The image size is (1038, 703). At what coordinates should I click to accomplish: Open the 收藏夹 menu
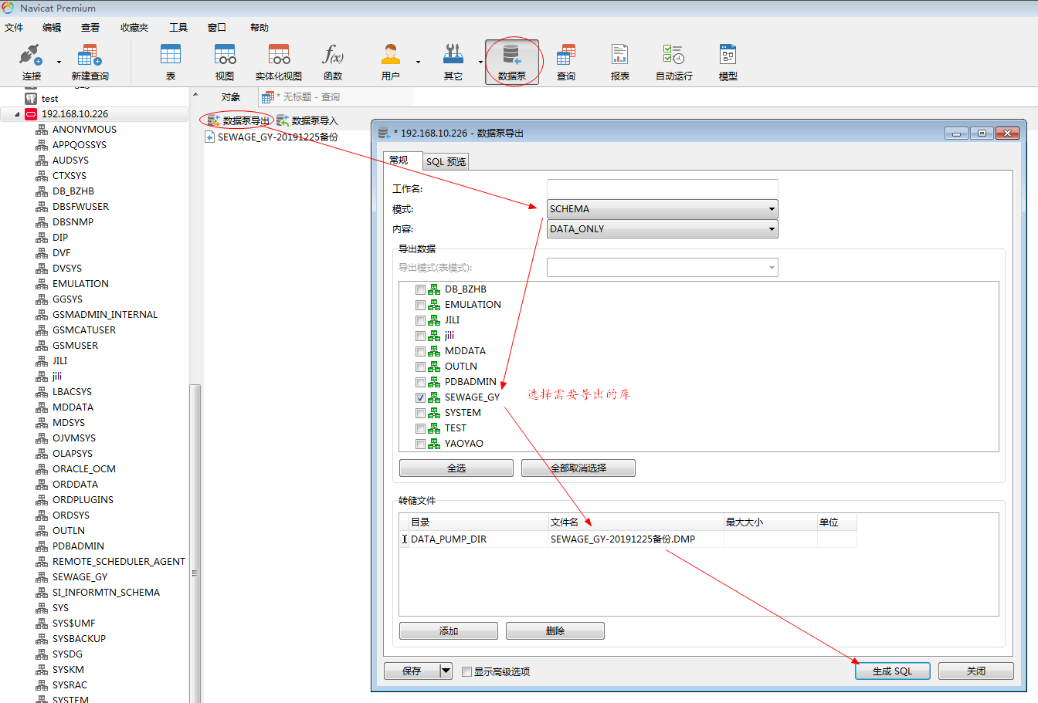(134, 28)
